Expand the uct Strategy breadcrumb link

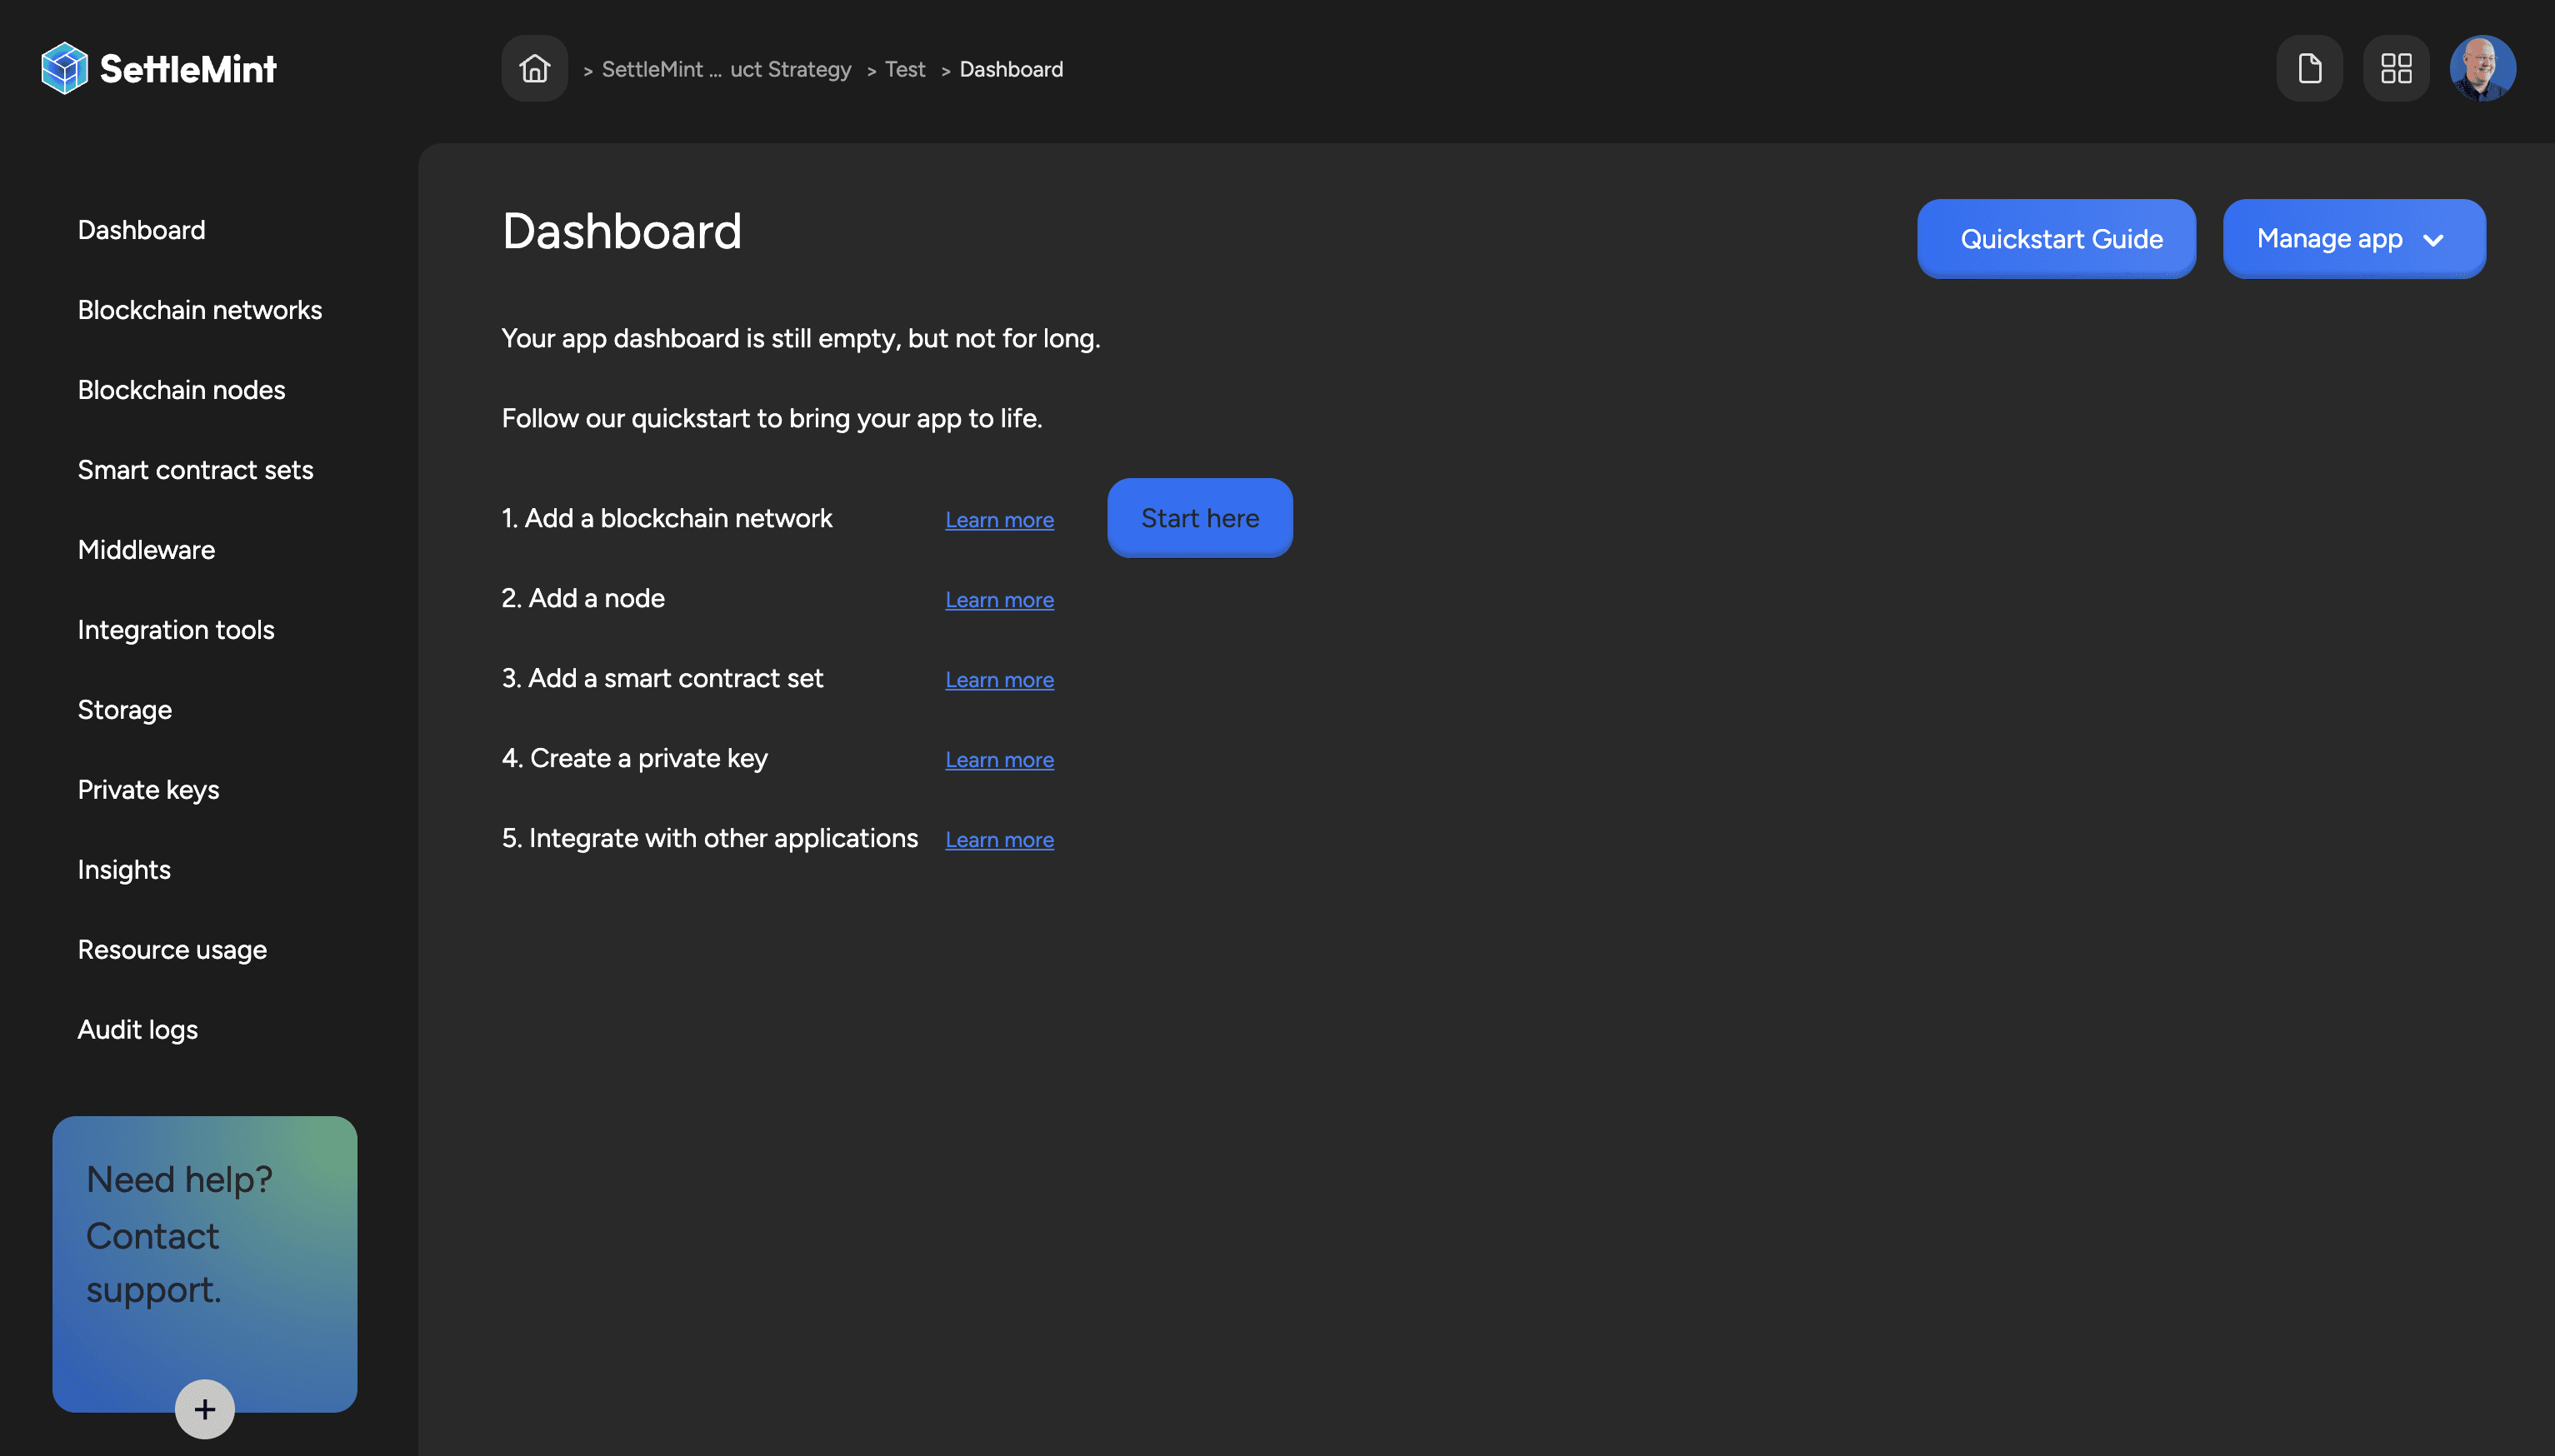pyautogui.click(x=792, y=67)
